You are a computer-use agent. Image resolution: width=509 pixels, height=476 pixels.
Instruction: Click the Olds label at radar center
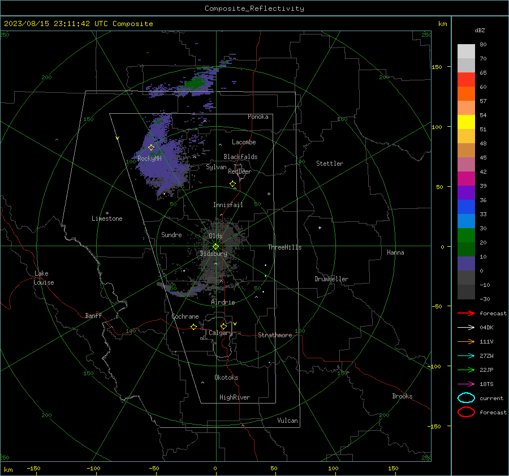point(215,236)
